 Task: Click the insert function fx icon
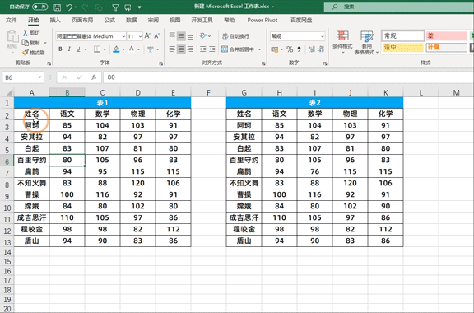coord(94,77)
